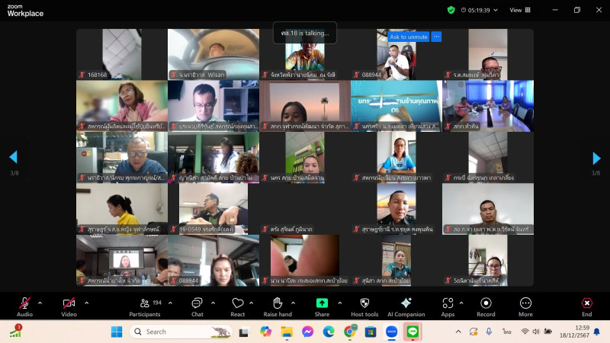Image resolution: width=610 pixels, height=343 pixels.
Task: Open Copilot from the taskbar
Action: click(x=265, y=332)
